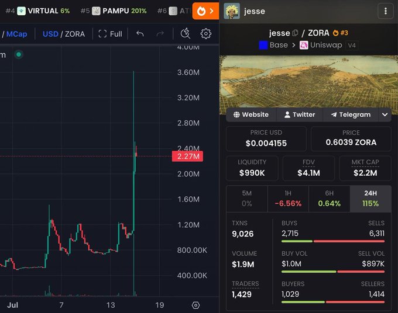Select the 24H timeframe tab
398x313 pixels.
[370, 199]
